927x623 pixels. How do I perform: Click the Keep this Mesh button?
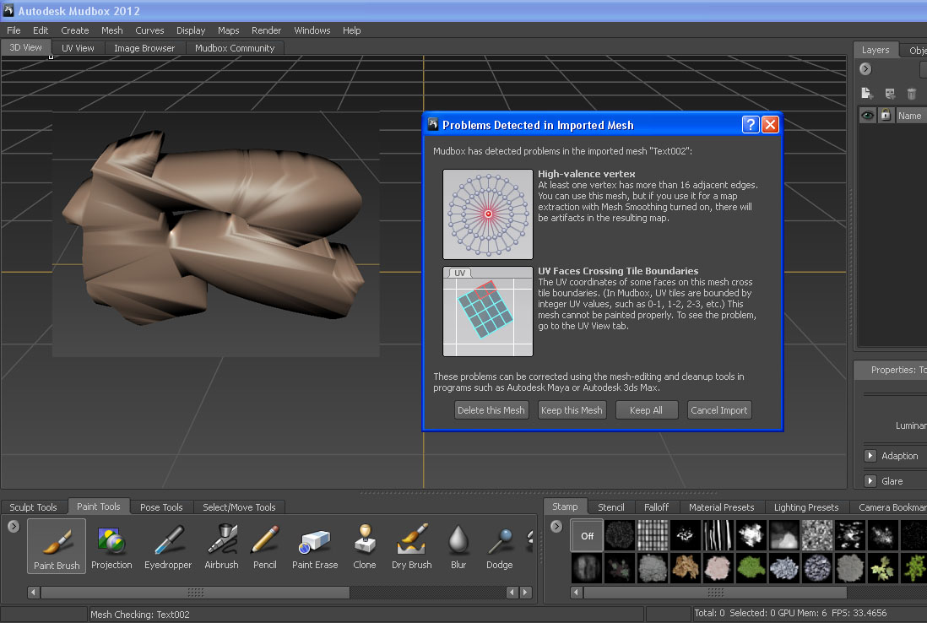[572, 410]
